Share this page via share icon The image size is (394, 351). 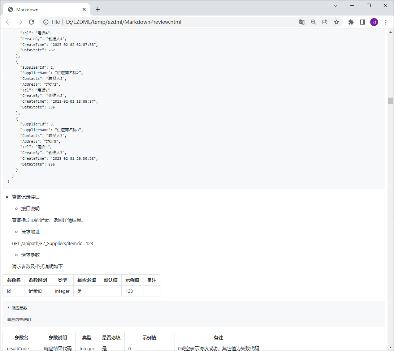[325, 22]
